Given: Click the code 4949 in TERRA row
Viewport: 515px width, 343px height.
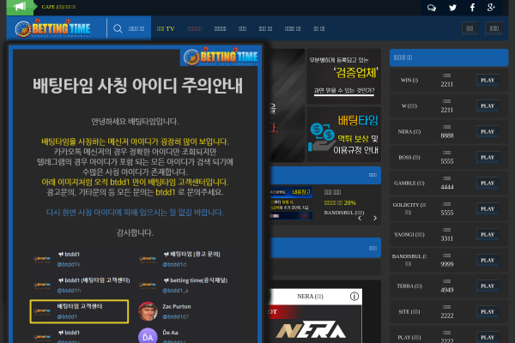Looking at the screenshot, I should click(447, 290).
